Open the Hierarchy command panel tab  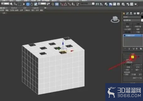click(131, 14)
